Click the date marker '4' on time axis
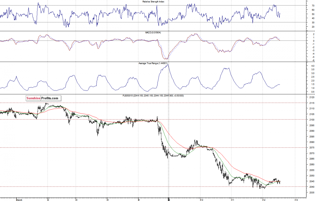The image size is (315, 201). [76, 200]
